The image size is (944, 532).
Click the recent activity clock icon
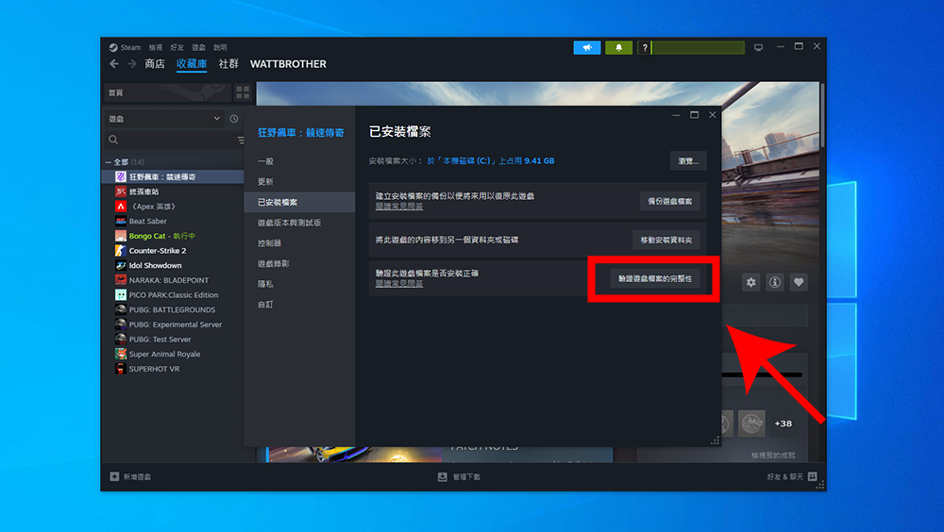coord(234,119)
